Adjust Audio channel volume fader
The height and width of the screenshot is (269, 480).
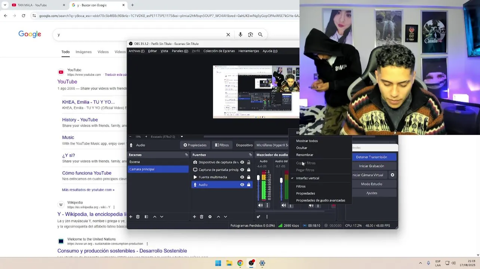point(258,179)
